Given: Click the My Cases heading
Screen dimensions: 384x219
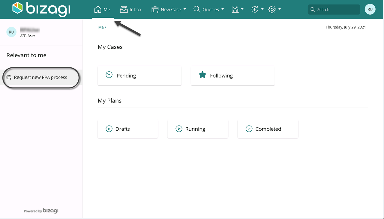Looking at the screenshot, I should [x=110, y=47].
